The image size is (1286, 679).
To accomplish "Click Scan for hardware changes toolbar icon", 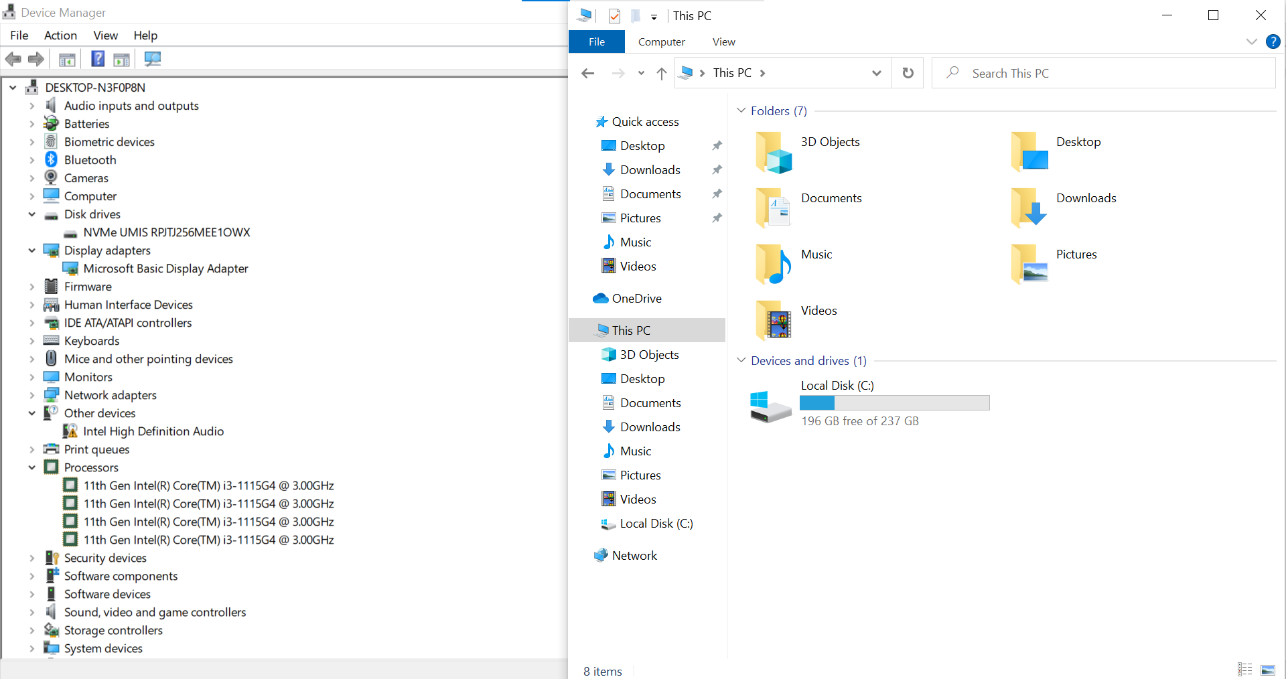I will click(x=153, y=59).
